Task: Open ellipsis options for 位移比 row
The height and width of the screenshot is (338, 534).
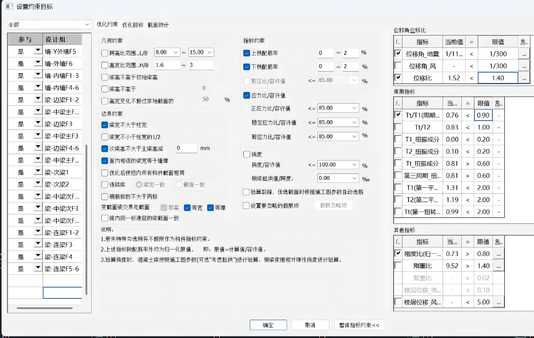Action: 524,78
